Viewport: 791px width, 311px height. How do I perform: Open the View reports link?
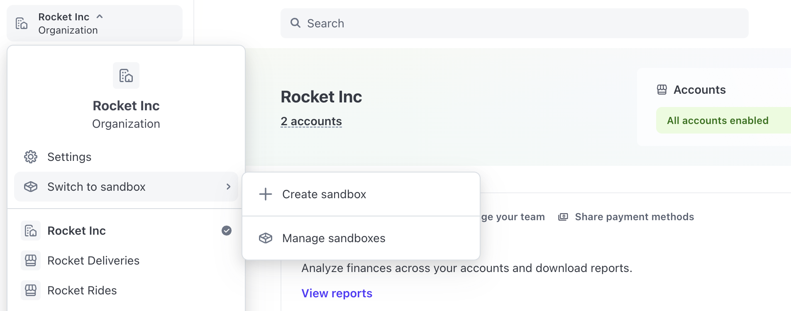point(337,293)
